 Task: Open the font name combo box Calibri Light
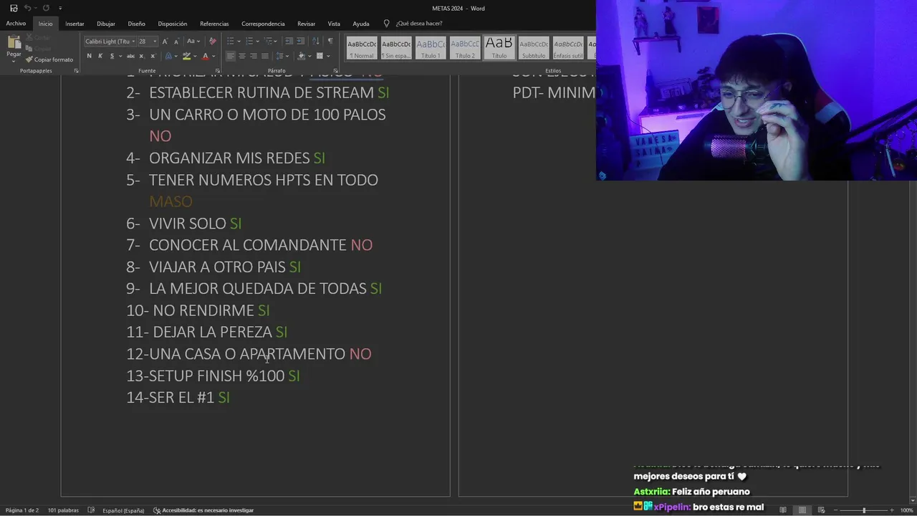110,41
